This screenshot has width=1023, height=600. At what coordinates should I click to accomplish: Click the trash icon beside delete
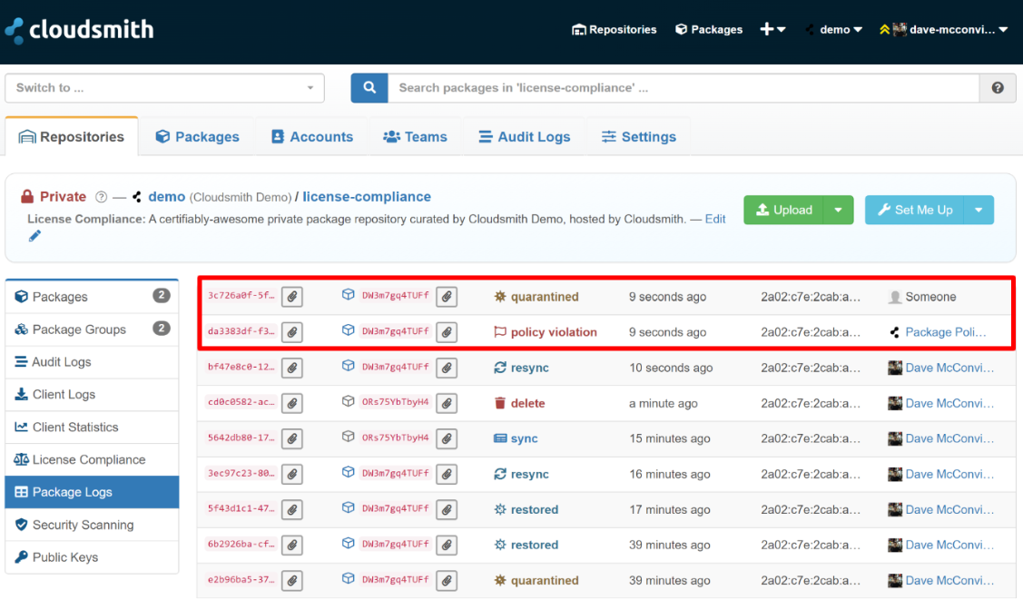click(x=500, y=403)
